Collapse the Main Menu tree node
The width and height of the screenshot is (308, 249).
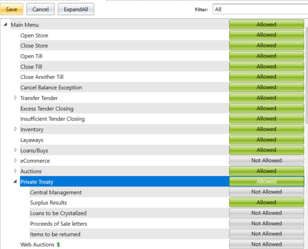click(5, 25)
